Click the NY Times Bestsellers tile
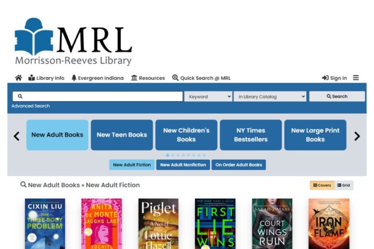The image size is (374, 249). [251, 135]
